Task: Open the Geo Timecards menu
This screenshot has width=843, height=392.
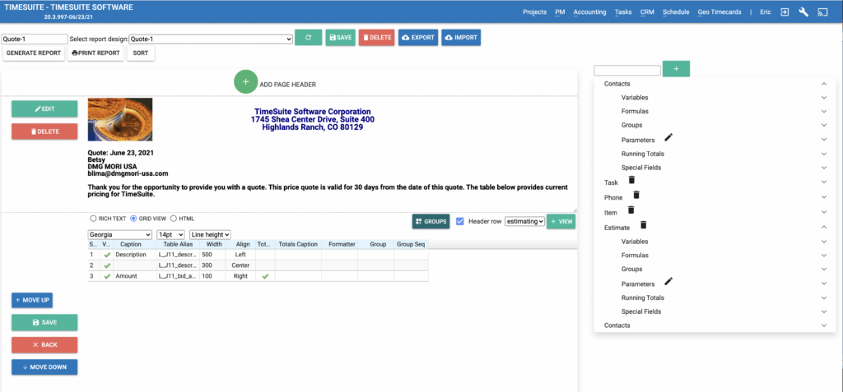Action: 720,12
